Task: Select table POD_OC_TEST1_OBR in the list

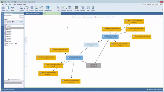Action: point(14,43)
